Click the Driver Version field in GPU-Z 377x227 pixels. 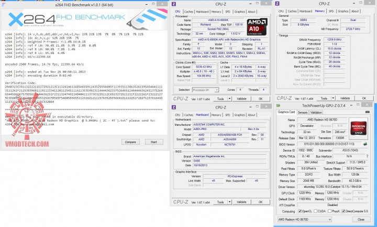coord(333,187)
